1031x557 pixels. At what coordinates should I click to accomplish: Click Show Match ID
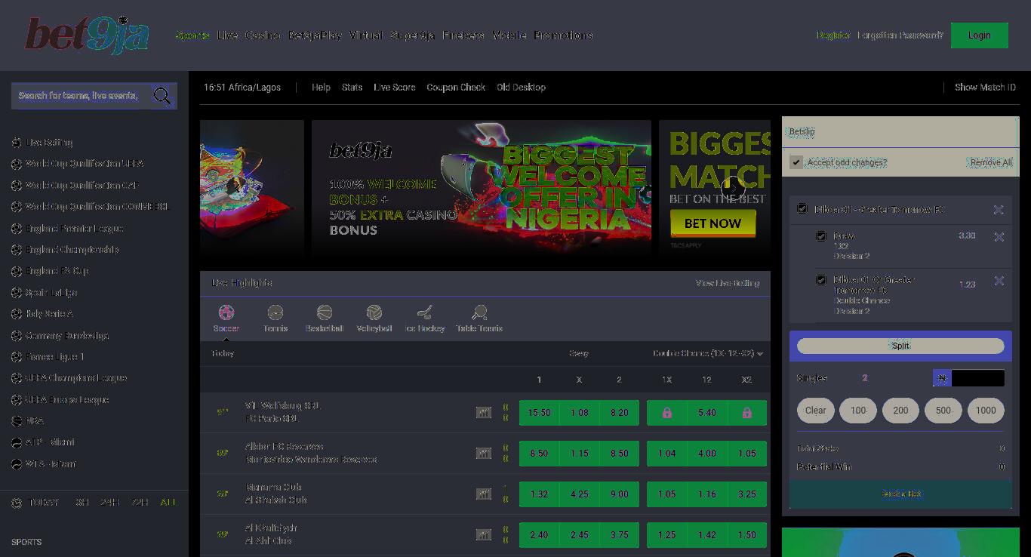(x=985, y=88)
